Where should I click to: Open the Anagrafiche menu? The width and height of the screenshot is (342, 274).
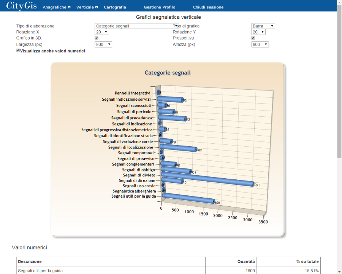click(56, 7)
